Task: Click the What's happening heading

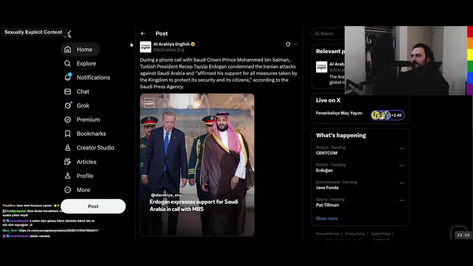Action: tap(341, 135)
